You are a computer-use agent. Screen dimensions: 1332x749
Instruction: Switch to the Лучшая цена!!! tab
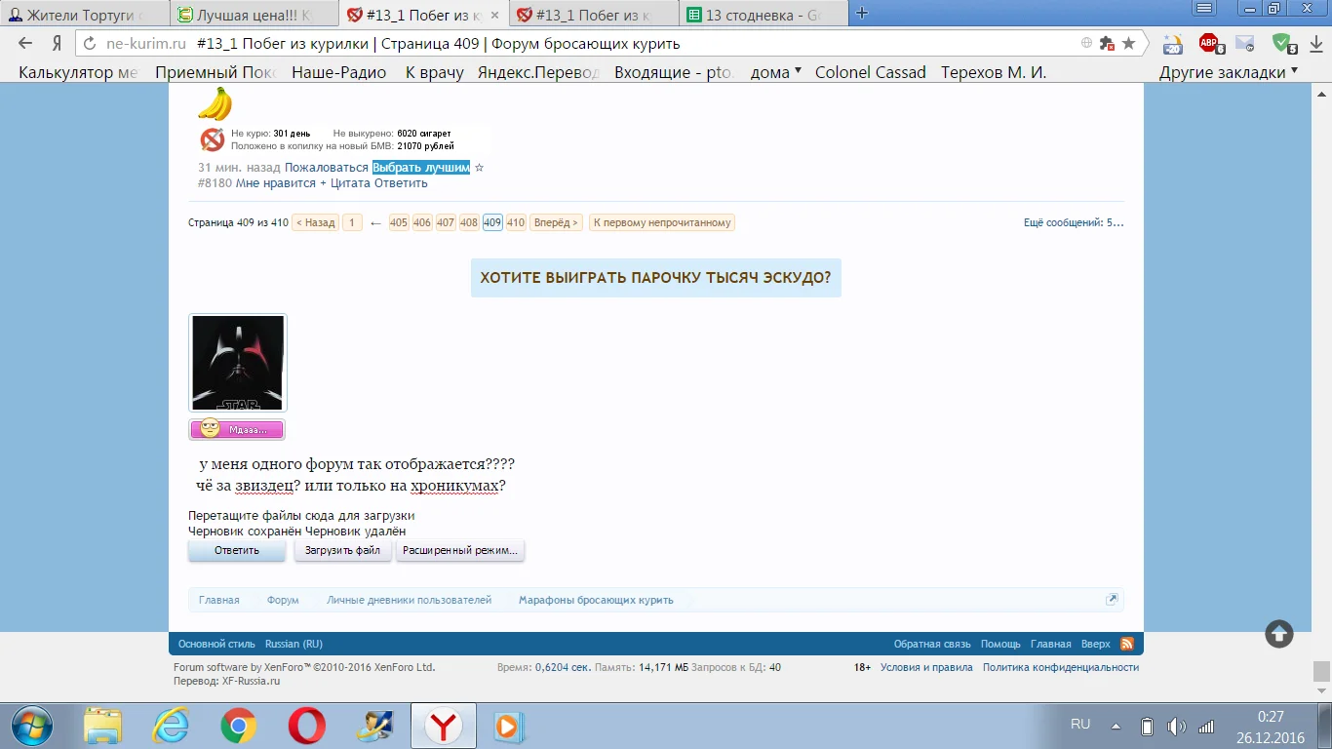point(254,15)
